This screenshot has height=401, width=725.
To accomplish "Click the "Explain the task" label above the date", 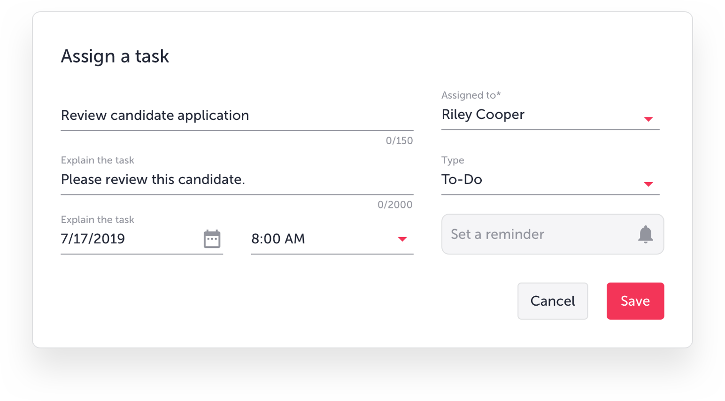I will click(98, 220).
